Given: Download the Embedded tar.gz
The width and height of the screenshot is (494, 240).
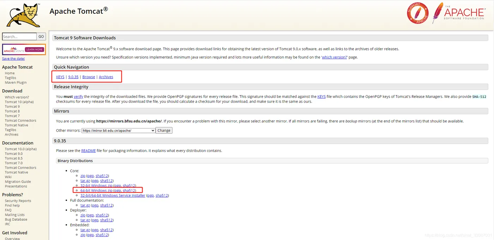Looking at the screenshot, I should click(x=85, y=230).
